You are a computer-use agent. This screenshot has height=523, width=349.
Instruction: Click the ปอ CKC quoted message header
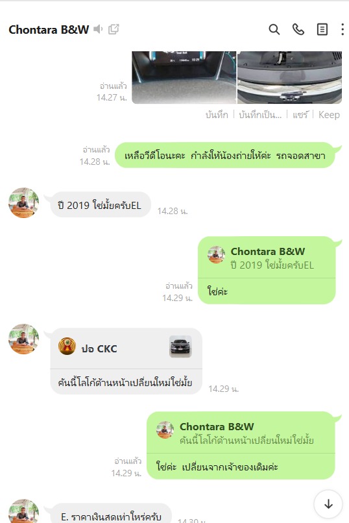tap(126, 348)
